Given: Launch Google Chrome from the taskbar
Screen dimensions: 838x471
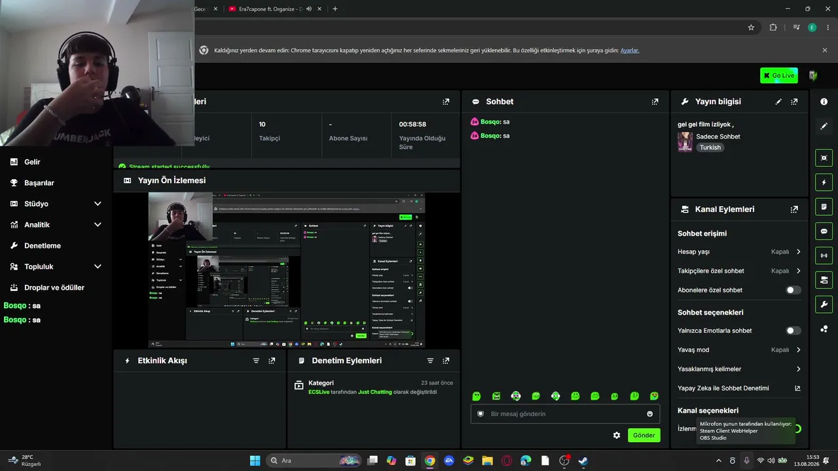Looking at the screenshot, I should click(x=429, y=461).
